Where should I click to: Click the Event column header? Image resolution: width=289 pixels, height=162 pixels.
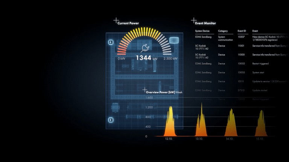(x=255, y=31)
